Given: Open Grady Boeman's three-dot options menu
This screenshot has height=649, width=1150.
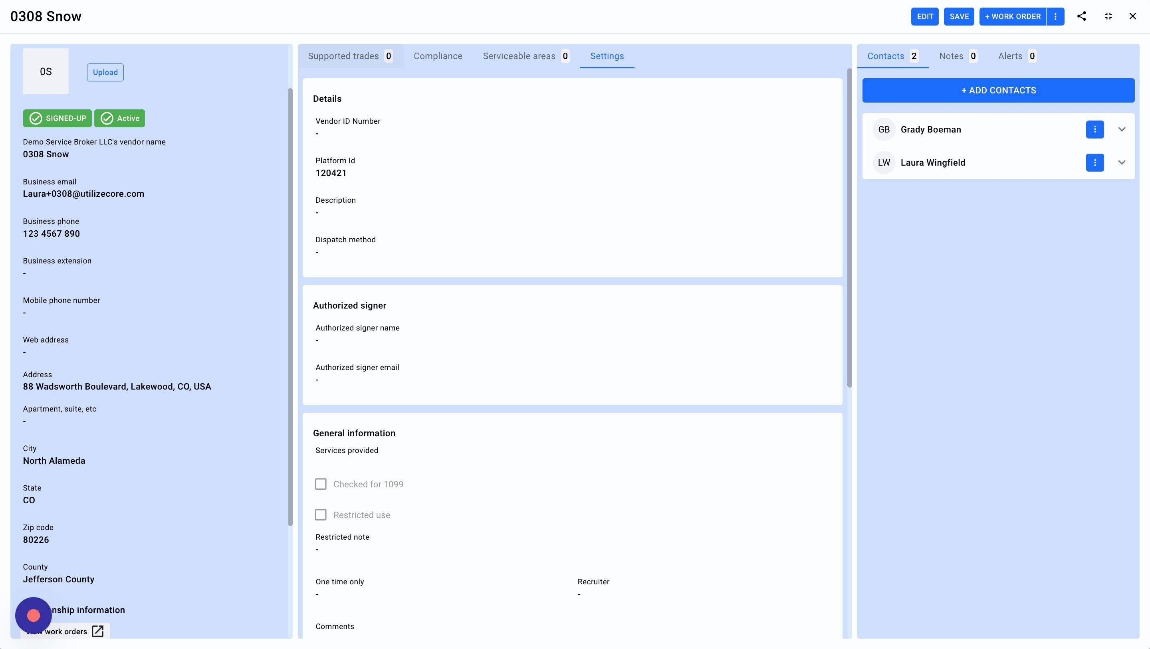Looking at the screenshot, I should pyautogui.click(x=1094, y=129).
